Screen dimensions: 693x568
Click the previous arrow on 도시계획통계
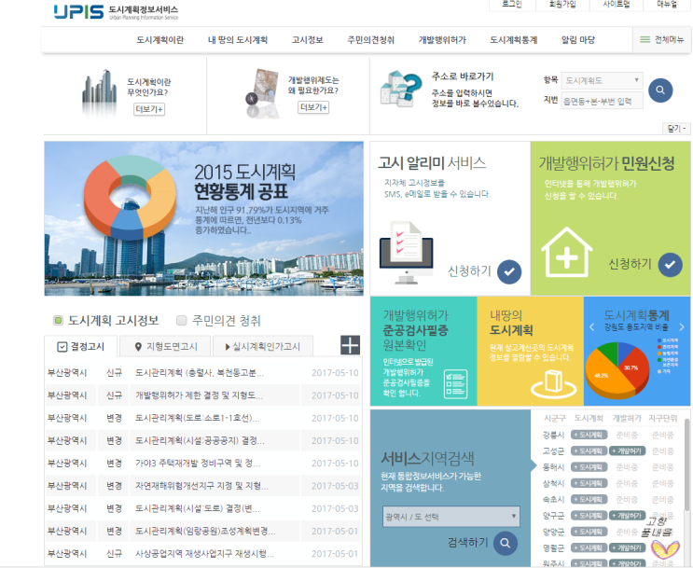(x=591, y=327)
